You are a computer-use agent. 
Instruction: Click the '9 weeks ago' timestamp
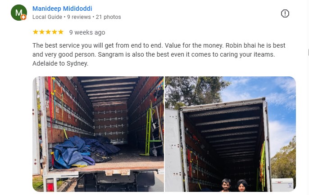pyautogui.click(x=87, y=32)
